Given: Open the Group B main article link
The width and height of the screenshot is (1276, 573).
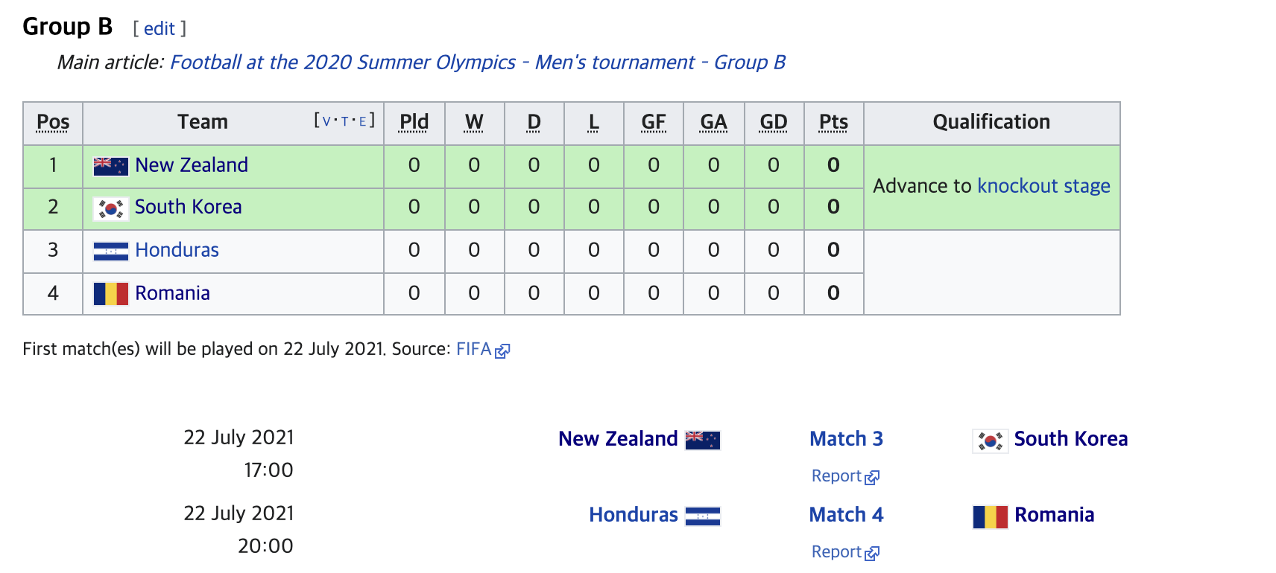Looking at the screenshot, I should [x=478, y=63].
